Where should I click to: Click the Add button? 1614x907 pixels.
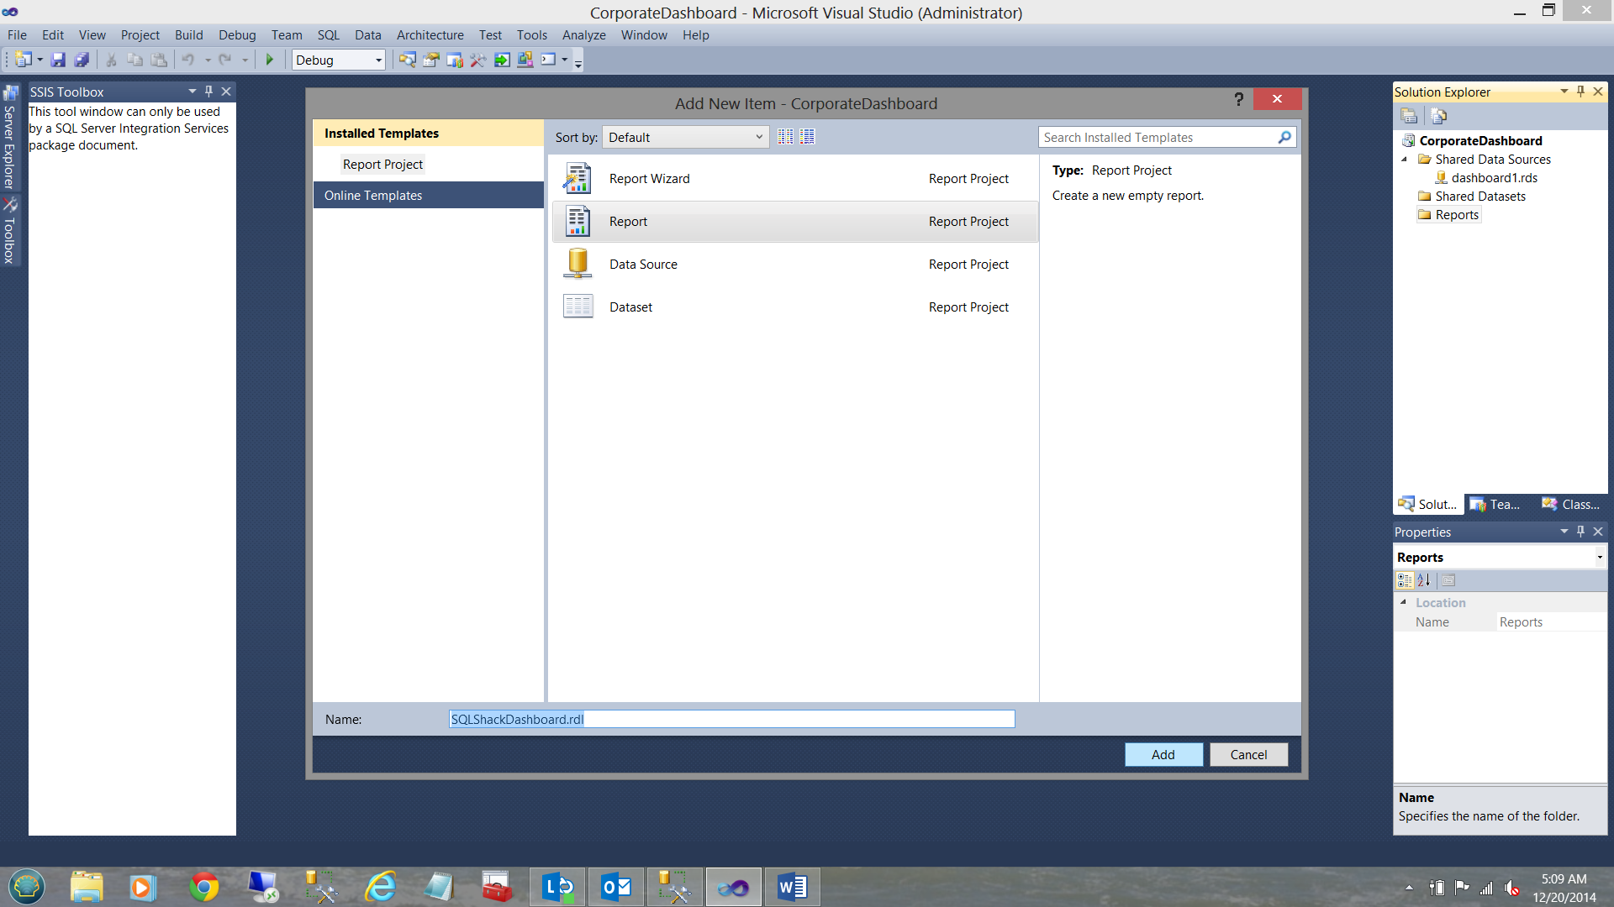tap(1163, 754)
